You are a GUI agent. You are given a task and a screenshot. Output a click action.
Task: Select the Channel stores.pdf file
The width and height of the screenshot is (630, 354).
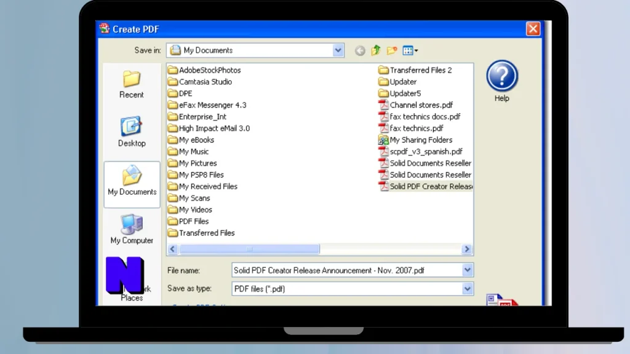[x=415, y=105]
